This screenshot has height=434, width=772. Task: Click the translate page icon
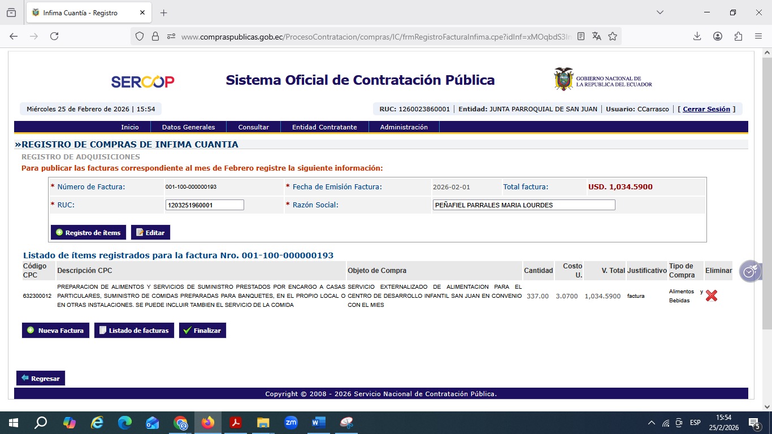(x=597, y=36)
